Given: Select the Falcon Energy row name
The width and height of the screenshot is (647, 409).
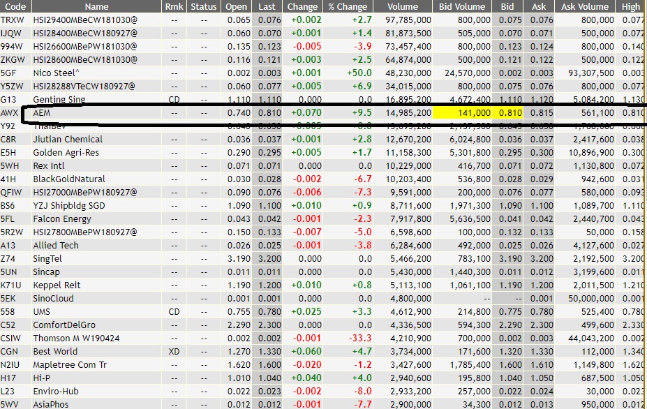Looking at the screenshot, I should [x=62, y=218].
